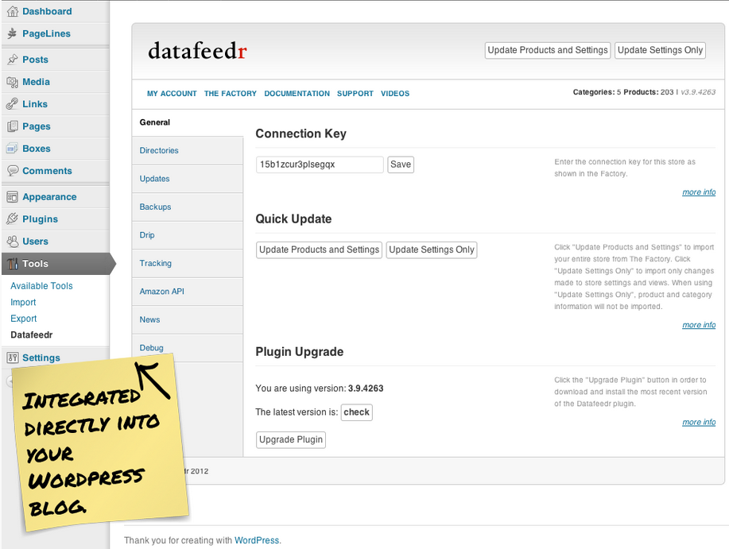The height and width of the screenshot is (549, 729).
Task: Open the DOCUMENTATION link
Action: 297,94
